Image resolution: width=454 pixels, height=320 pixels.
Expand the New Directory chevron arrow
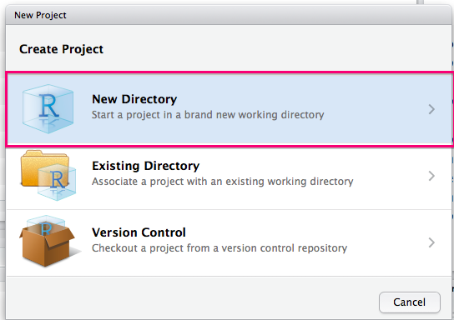pyautogui.click(x=431, y=109)
